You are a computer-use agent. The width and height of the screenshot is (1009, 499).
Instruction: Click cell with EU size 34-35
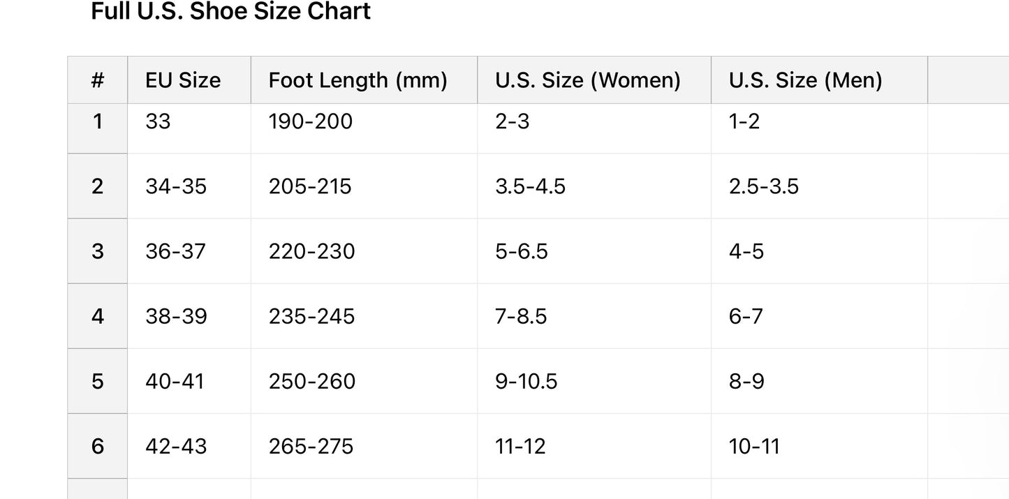pyautogui.click(x=189, y=186)
